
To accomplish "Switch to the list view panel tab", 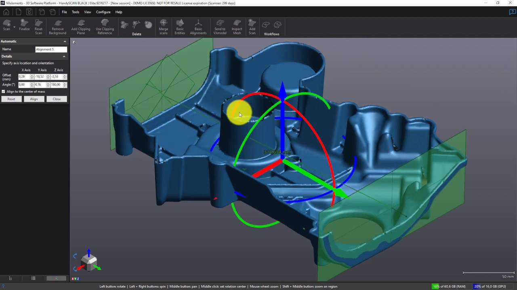I will point(34,278).
